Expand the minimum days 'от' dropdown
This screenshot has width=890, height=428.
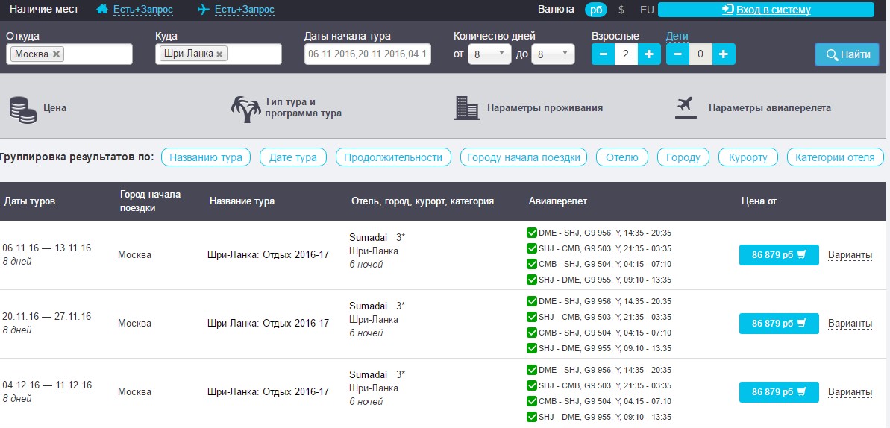(489, 54)
